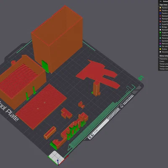Viewport: 168px width, 168px height.
Task: Toggle the Spostamento travel line swatch
Action: coord(160,41)
